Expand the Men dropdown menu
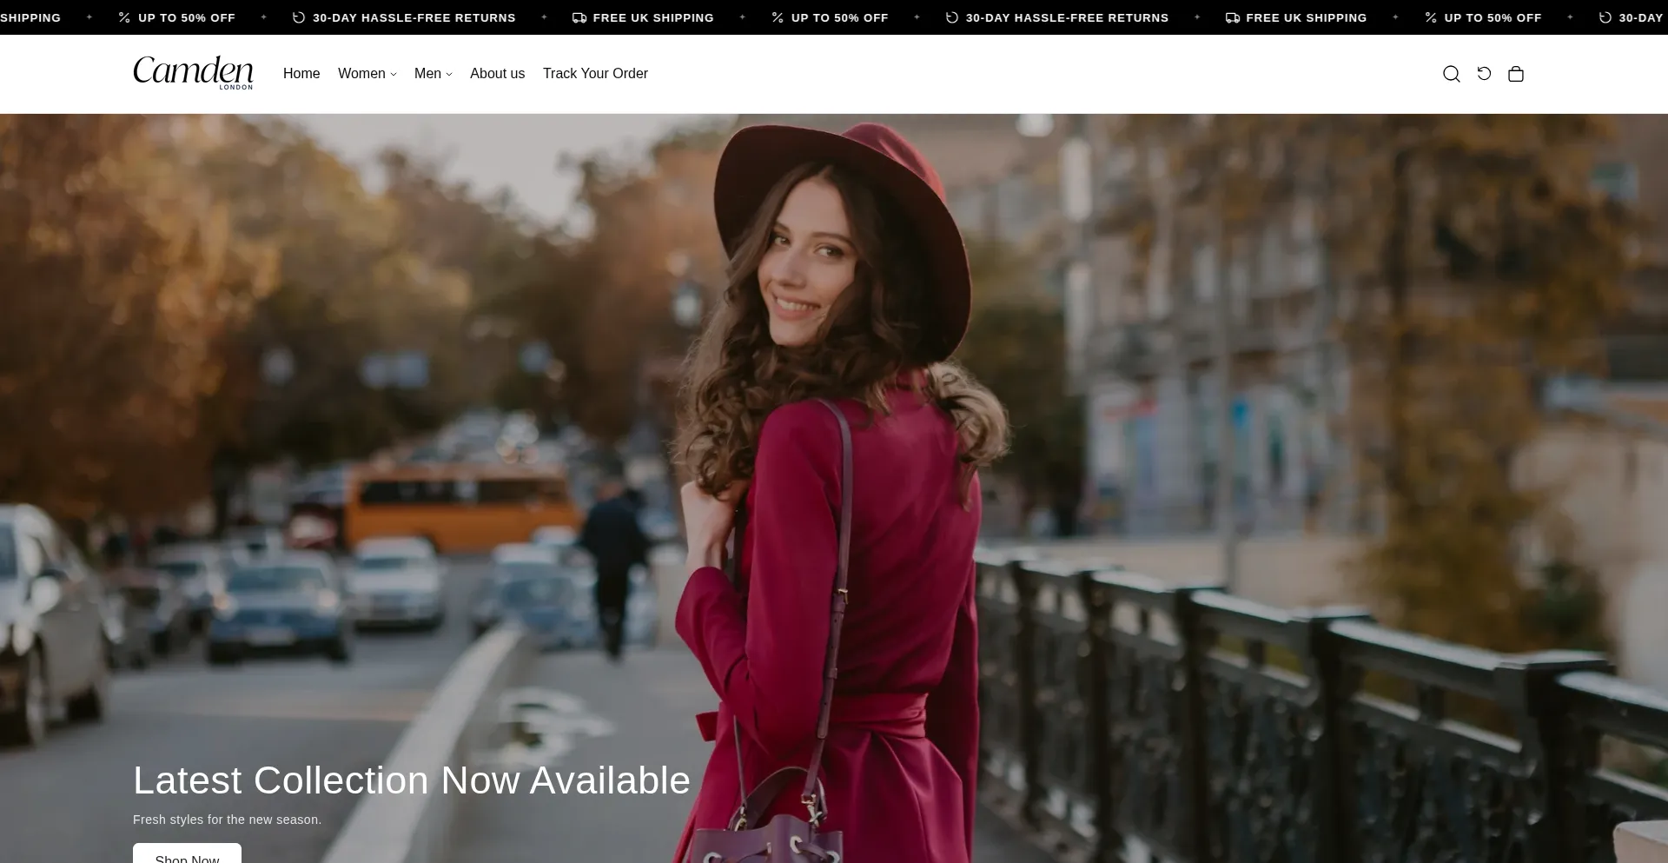Viewport: 1668px width, 863px height. (433, 74)
